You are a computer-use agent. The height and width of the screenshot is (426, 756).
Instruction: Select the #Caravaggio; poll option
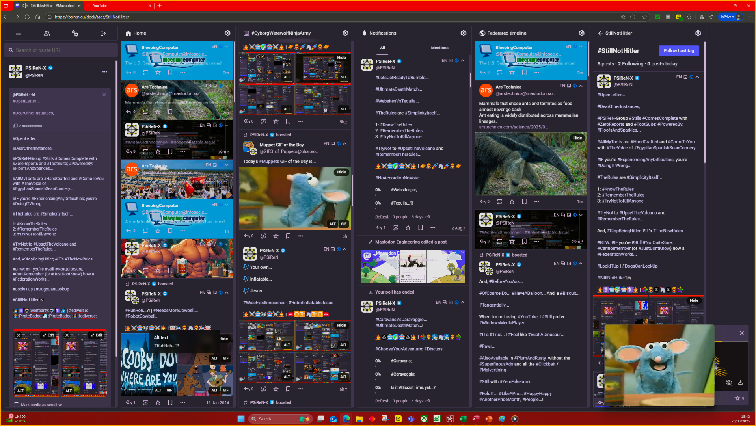(x=403, y=374)
